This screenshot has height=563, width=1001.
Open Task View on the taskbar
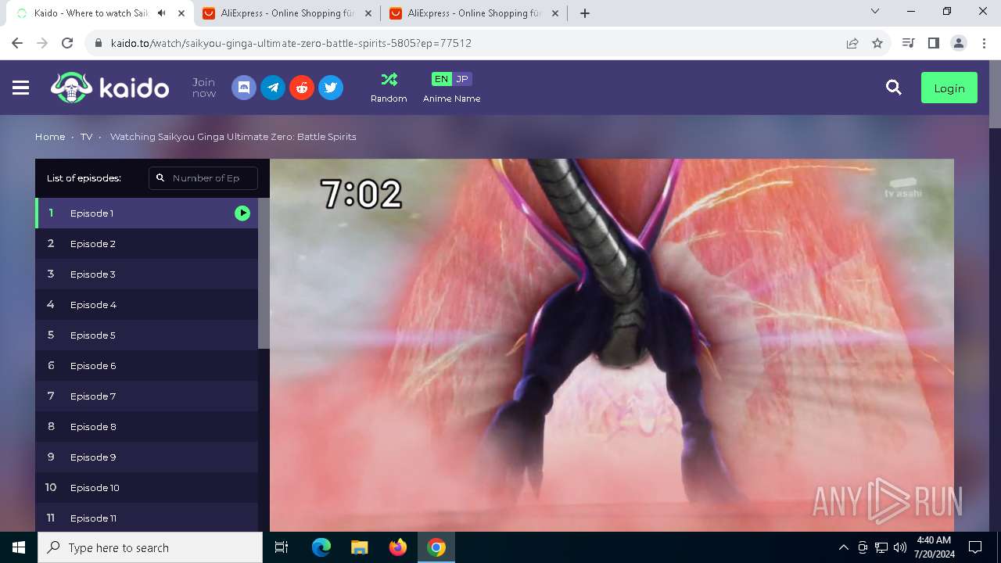click(282, 547)
